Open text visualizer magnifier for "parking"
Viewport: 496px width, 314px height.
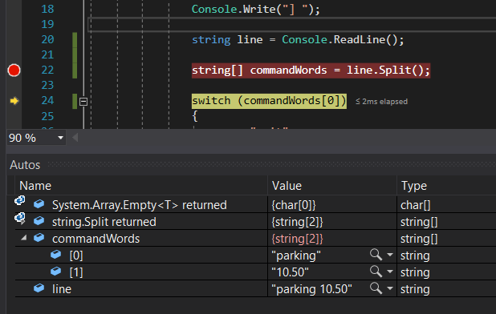[x=376, y=255]
